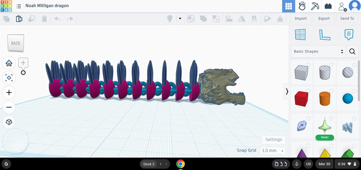Switch between perspective and orthographic view
Screen dimensions: 361x170
(x=9, y=122)
